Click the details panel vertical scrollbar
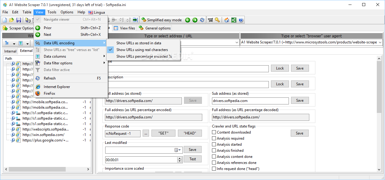 (379, 114)
